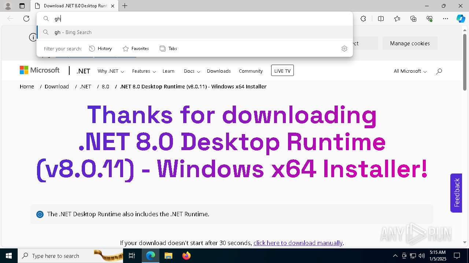The height and width of the screenshot is (263, 469).
Task: Expand the Why .NET dropdown
Action: coord(111,71)
